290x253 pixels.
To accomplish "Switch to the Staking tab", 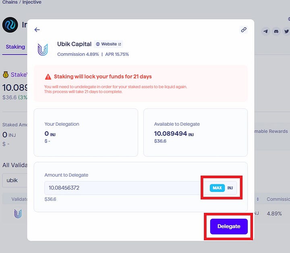I will tap(15, 47).
